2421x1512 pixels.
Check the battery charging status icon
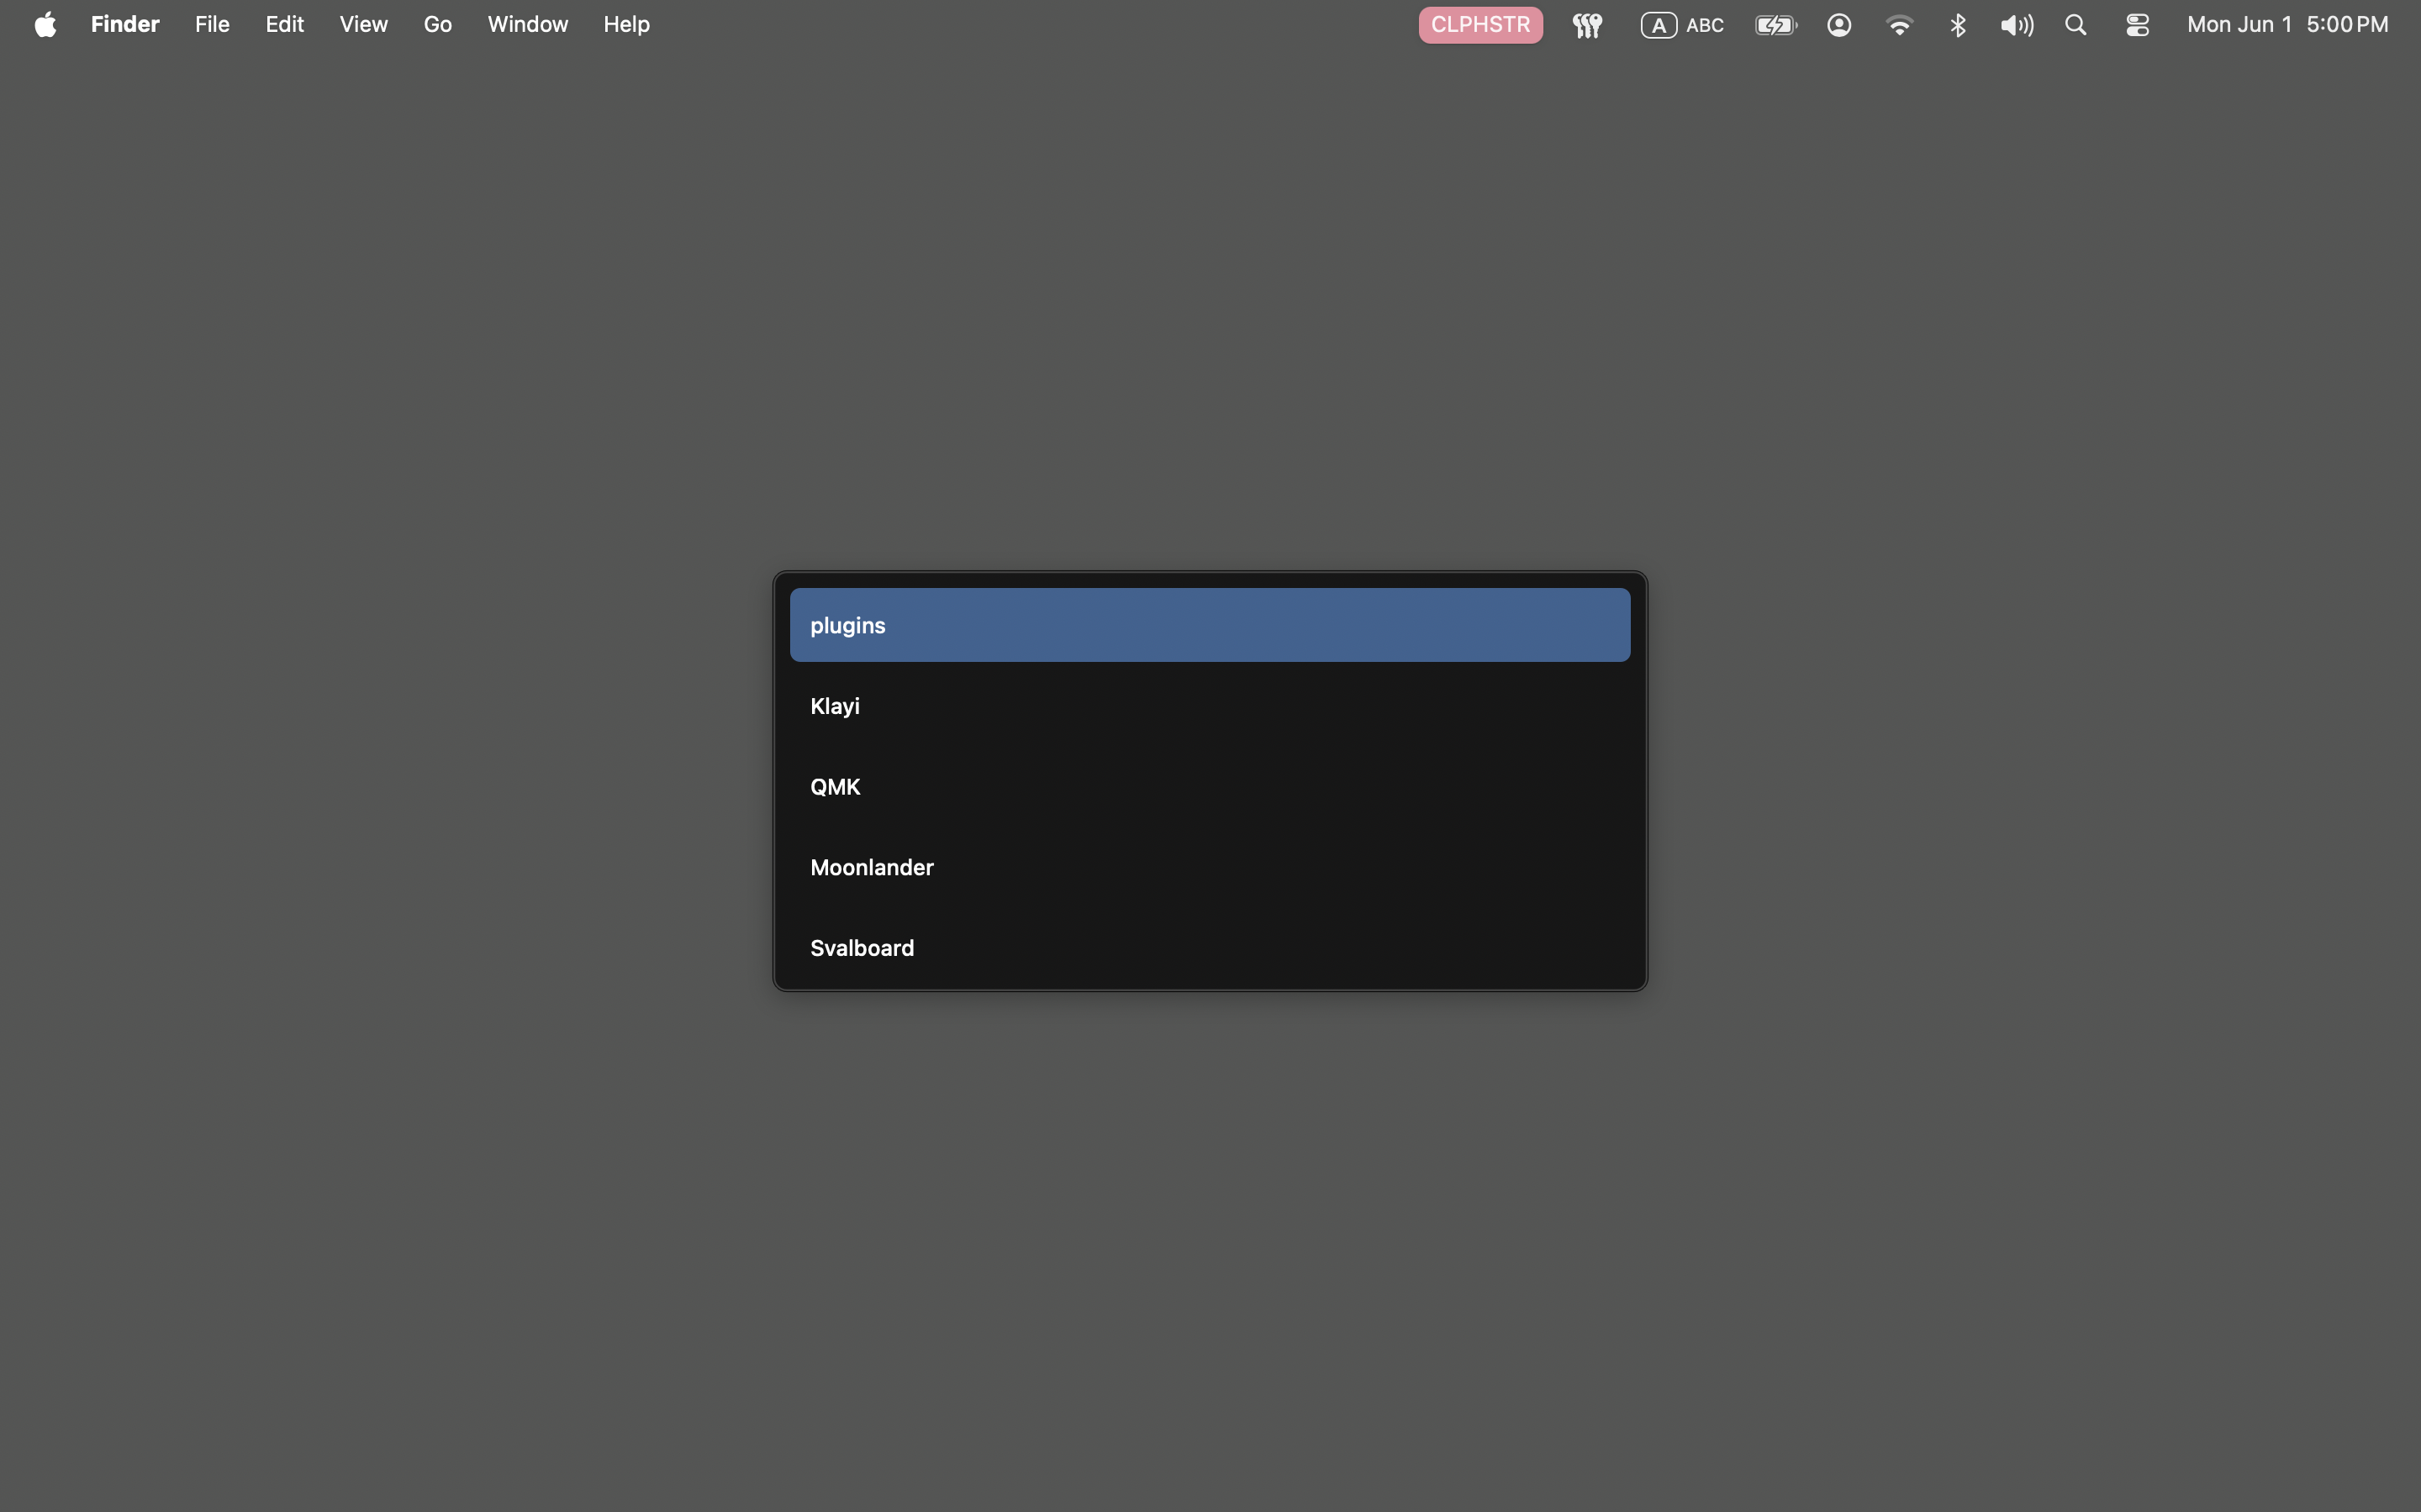pyautogui.click(x=1777, y=25)
